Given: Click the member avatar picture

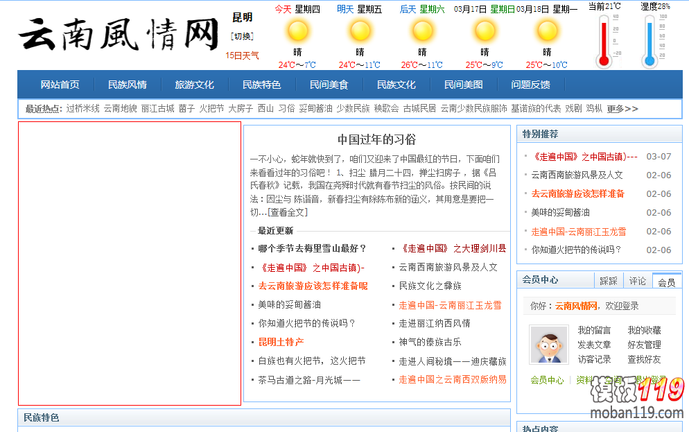Looking at the screenshot, I should [x=548, y=345].
